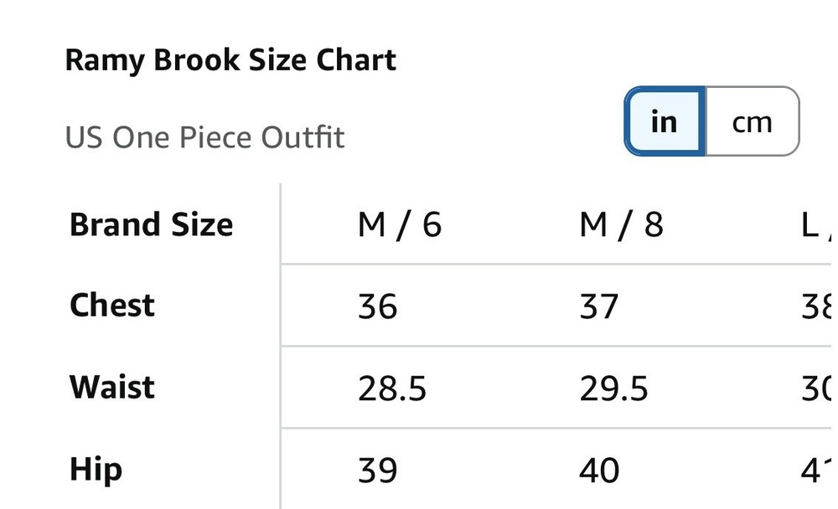The image size is (838, 509).
Task: Click the M / 8 size column header
Action: tap(621, 224)
